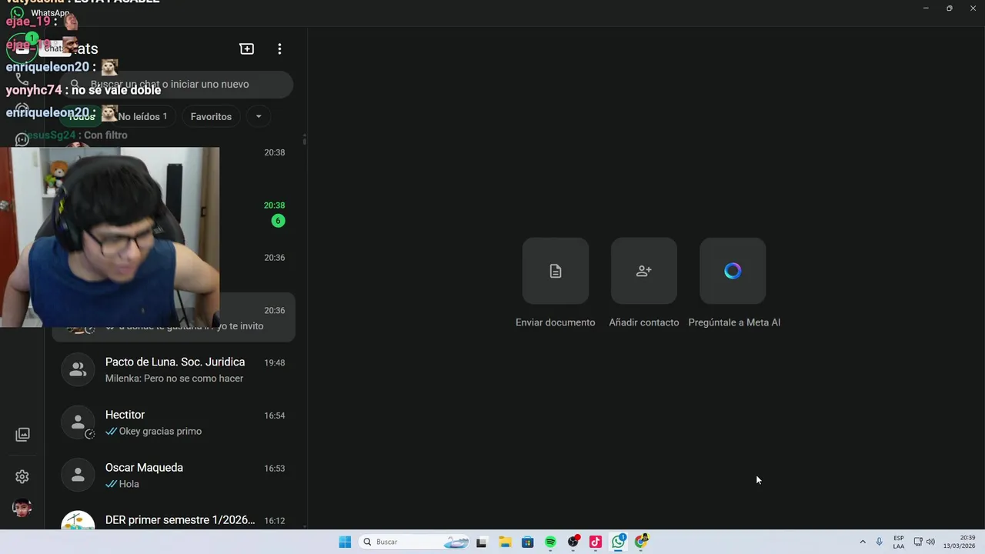Open the media gallery icon in the sidebar
The height and width of the screenshot is (554, 985).
point(22,435)
